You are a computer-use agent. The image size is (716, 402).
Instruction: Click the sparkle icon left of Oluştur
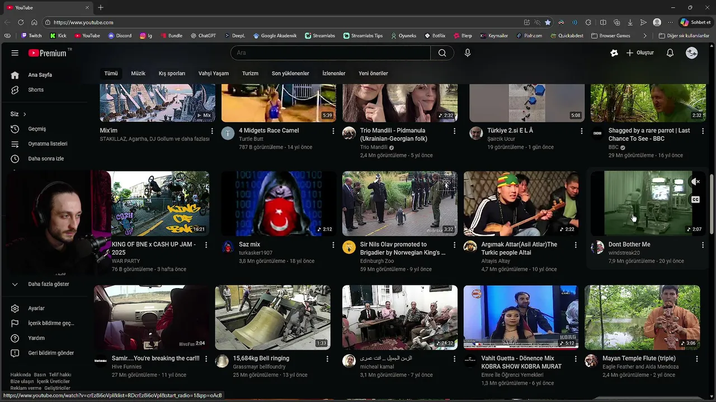point(614,53)
